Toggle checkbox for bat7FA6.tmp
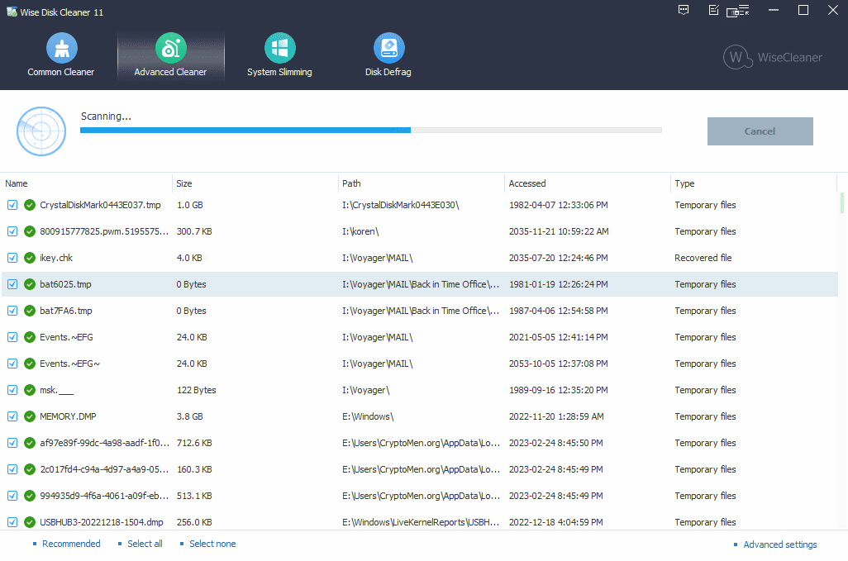Viewport: 848px width, 561px height. point(12,311)
